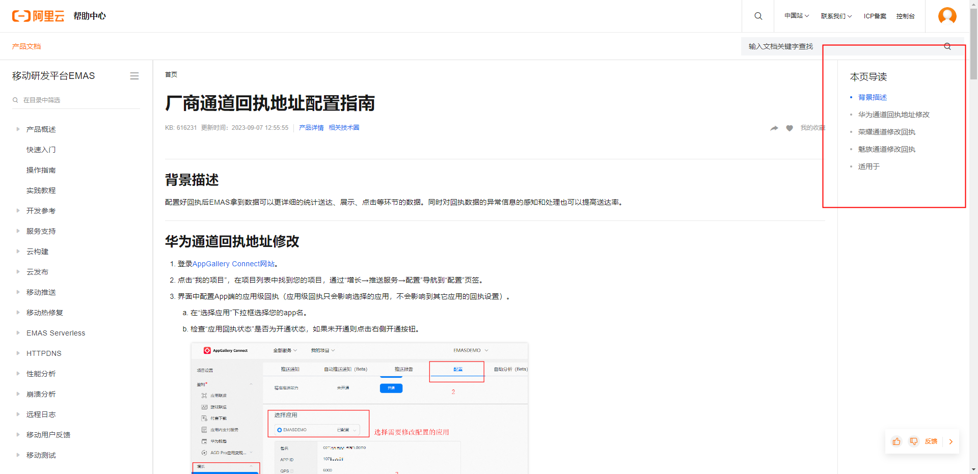Image resolution: width=978 pixels, height=474 pixels.
Task: Jump to 魅族通道修改回执 in page guide
Action: 887,149
